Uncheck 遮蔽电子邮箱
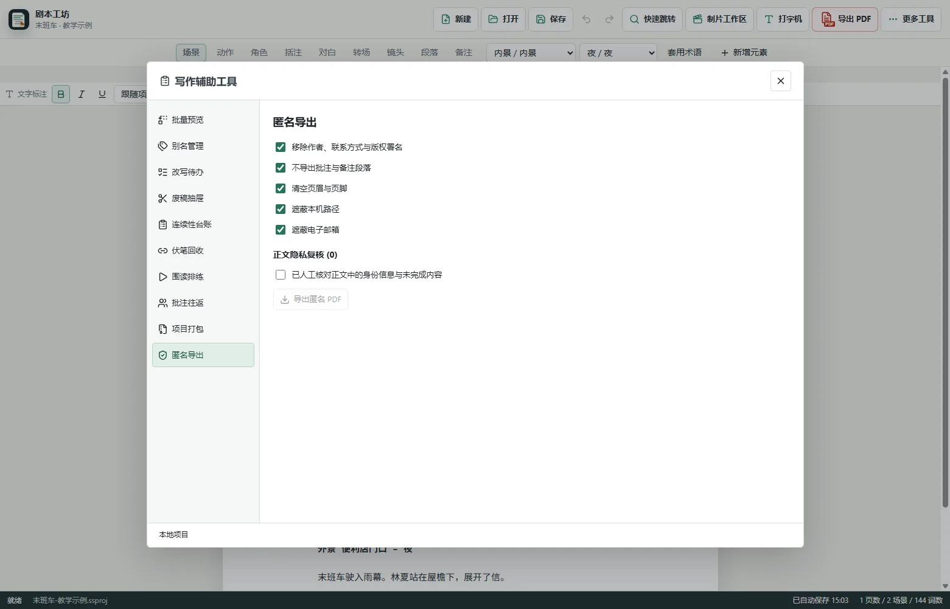Screen dimensions: 950x609 281,230
